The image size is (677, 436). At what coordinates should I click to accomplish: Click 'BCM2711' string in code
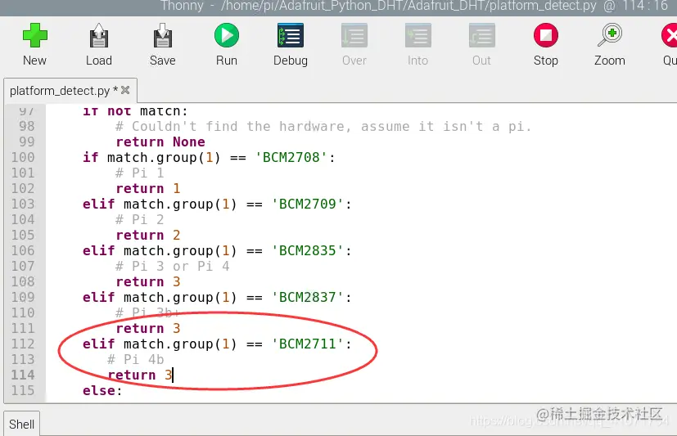[308, 344]
